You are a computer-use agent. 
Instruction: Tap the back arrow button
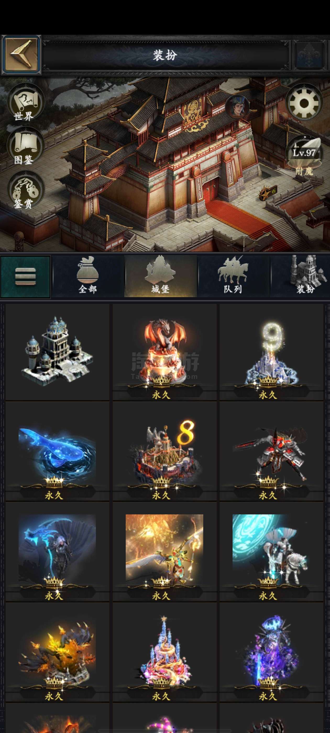click(20, 55)
